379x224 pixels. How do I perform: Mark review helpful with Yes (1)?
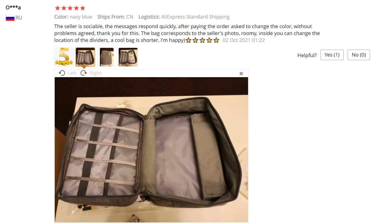[332, 55]
